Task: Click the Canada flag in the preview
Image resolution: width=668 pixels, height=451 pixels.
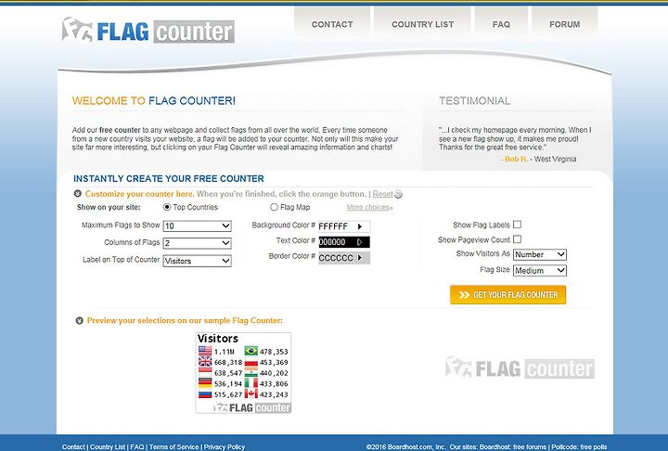Action: [x=250, y=393]
